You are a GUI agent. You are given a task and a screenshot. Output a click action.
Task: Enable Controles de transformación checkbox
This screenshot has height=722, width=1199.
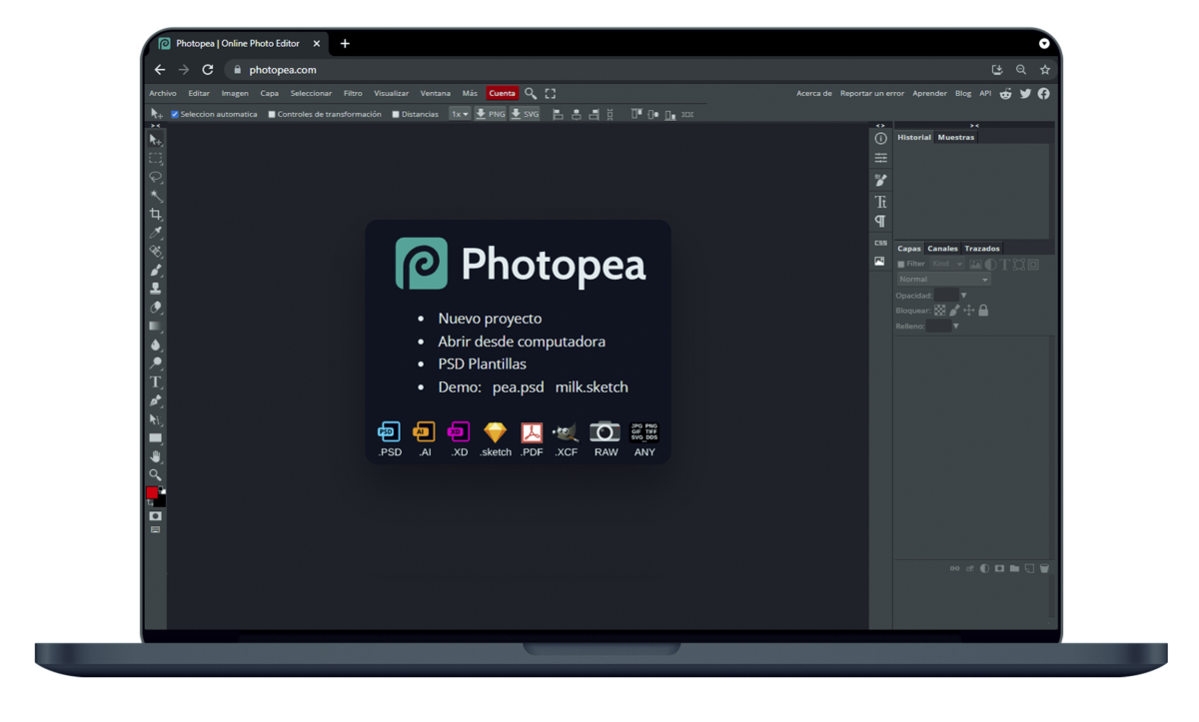pyautogui.click(x=272, y=114)
